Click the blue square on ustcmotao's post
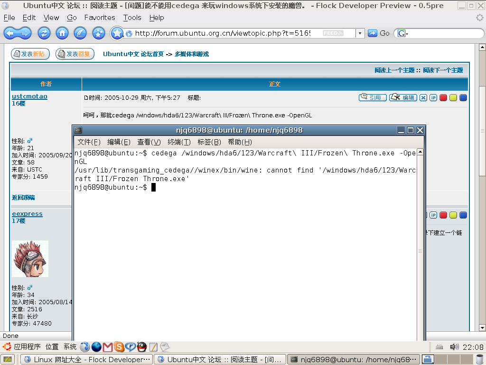The width and height of the screenshot is (486, 365). (463, 98)
